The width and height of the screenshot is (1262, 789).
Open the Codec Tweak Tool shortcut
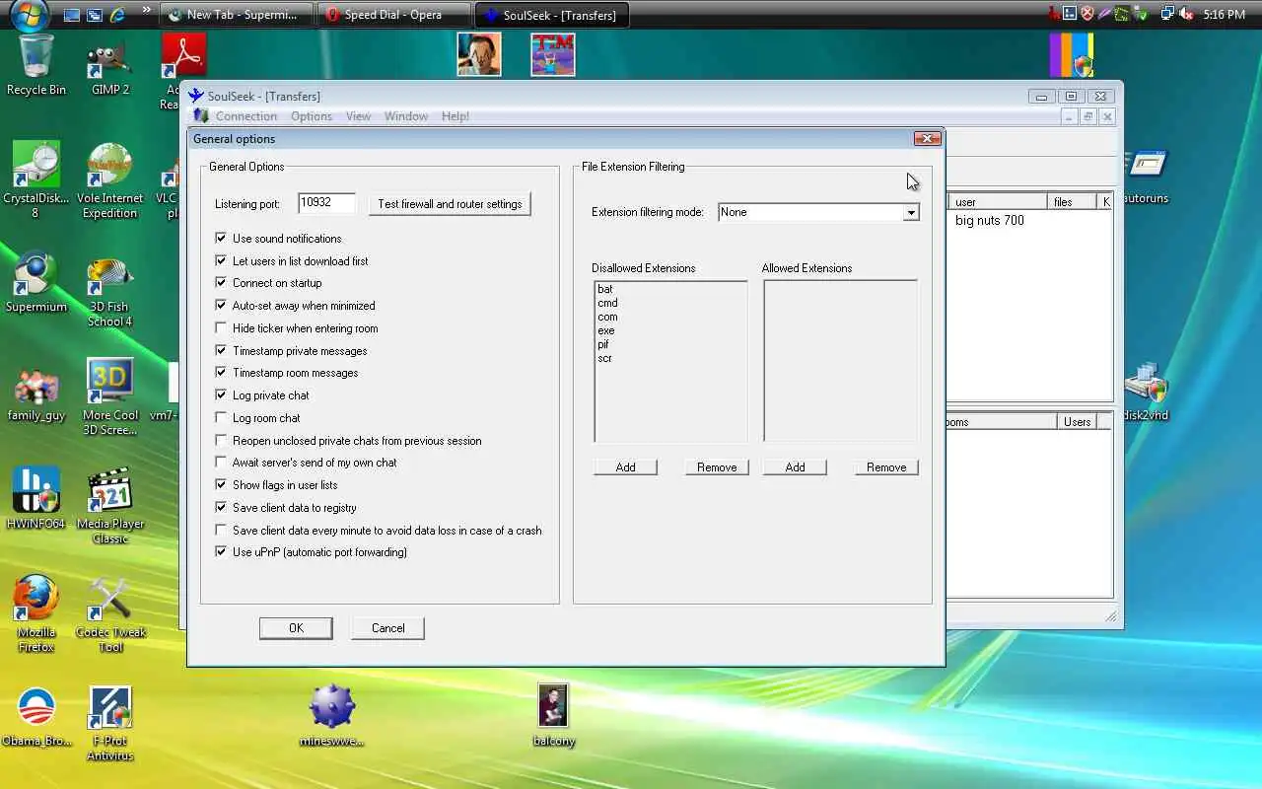click(x=110, y=614)
